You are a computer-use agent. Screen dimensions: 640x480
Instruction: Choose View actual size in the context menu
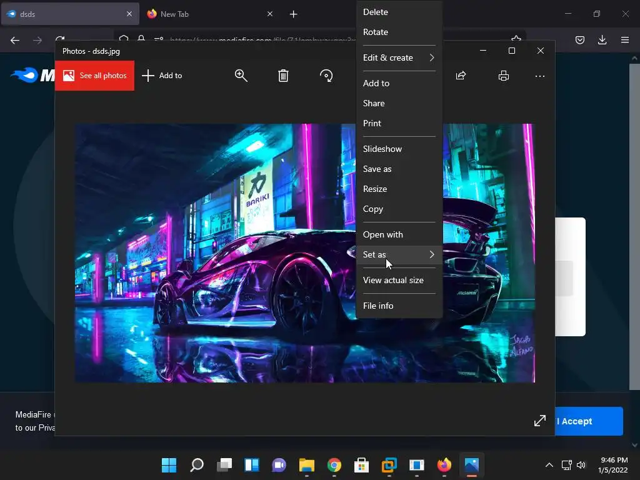coord(399,281)
